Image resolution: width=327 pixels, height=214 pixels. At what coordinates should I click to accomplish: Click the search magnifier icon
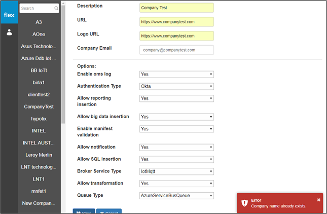tap(56, 8)
